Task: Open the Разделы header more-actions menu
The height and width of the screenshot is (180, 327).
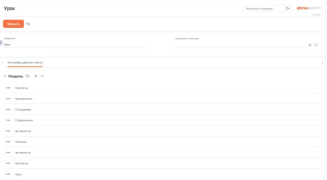Action: pyautogui.click(x=42, y=76)
